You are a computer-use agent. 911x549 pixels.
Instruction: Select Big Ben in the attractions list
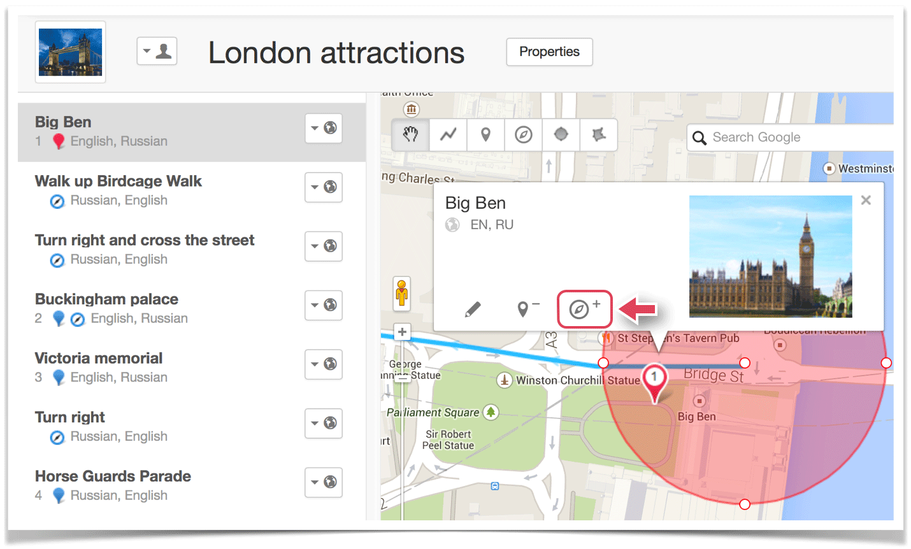tap(192, 132)
